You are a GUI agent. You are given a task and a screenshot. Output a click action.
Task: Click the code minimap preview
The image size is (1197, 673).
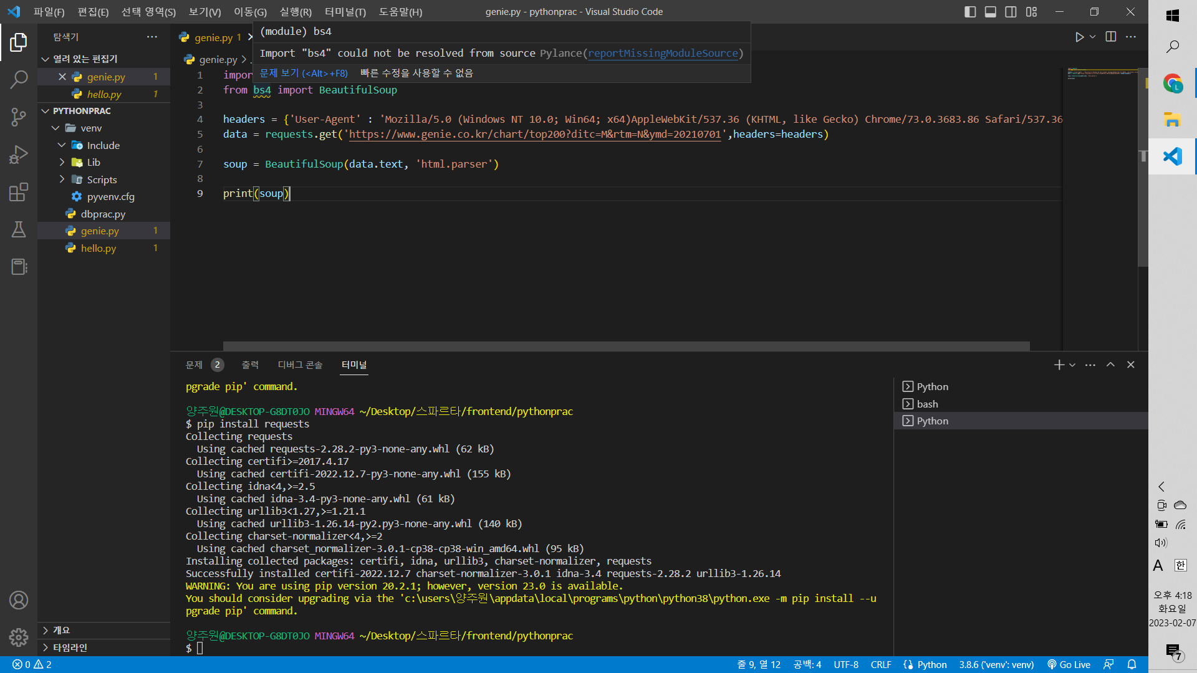(1102, 74)
